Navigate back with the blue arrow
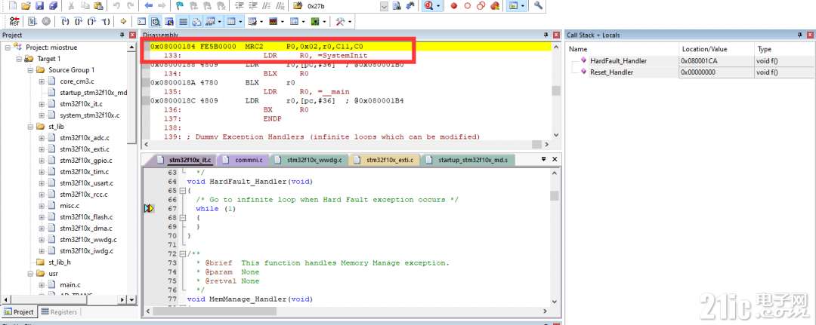 point(148,6)
